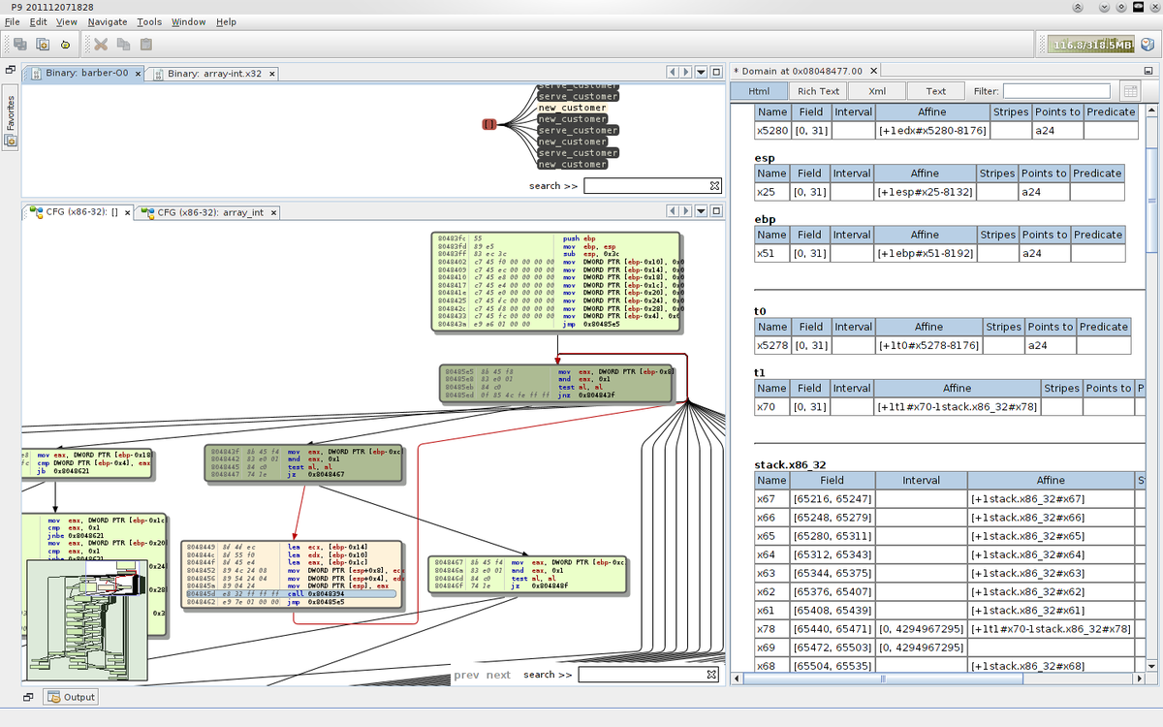Open the File menu

[x=12, y=21]
